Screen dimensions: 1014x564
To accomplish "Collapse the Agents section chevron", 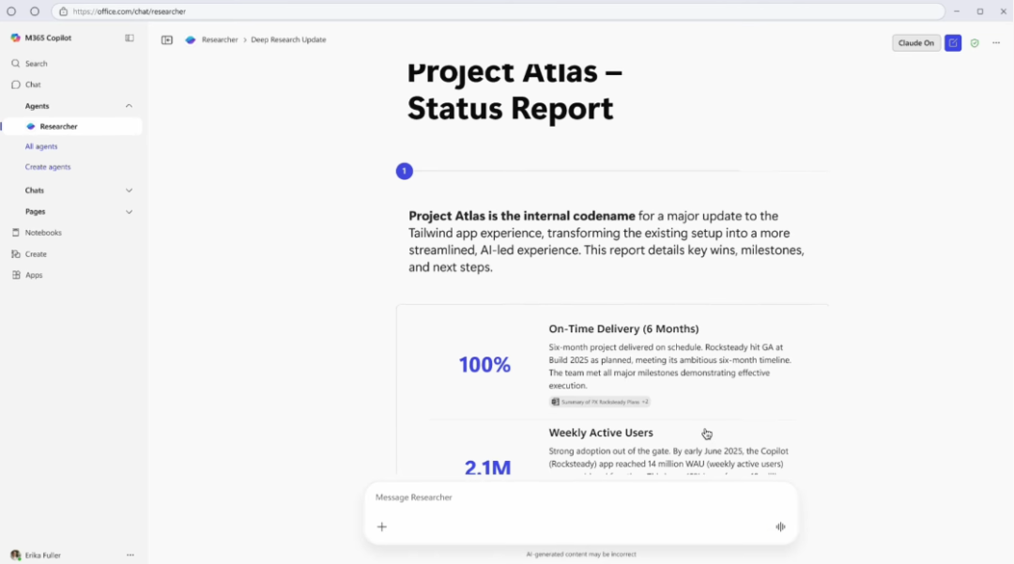I will pyautogui.click(x=129, y=106).
